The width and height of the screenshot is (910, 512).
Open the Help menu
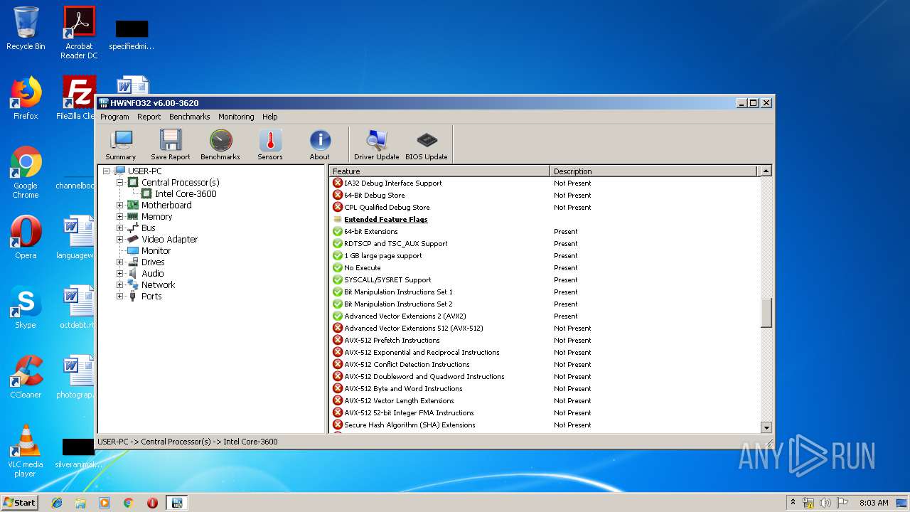[270, 117]
